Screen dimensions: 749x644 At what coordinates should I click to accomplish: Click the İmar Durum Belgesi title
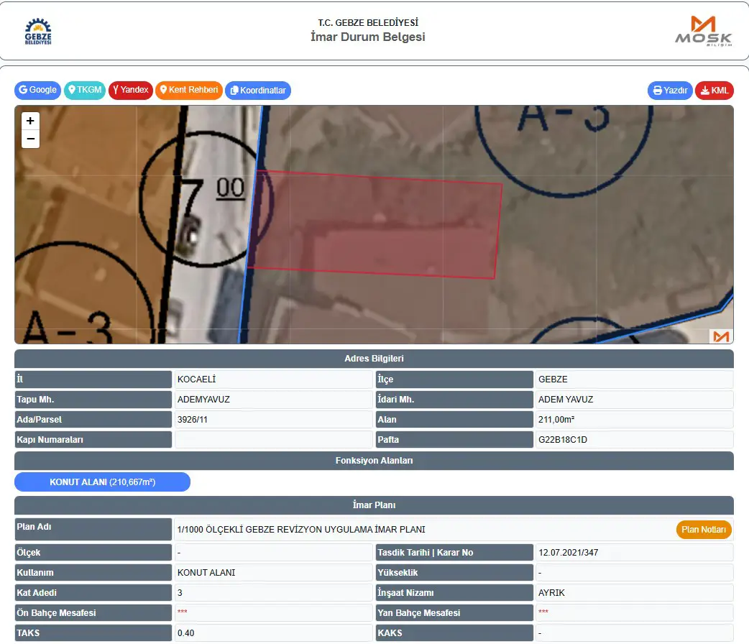(368, 37)
